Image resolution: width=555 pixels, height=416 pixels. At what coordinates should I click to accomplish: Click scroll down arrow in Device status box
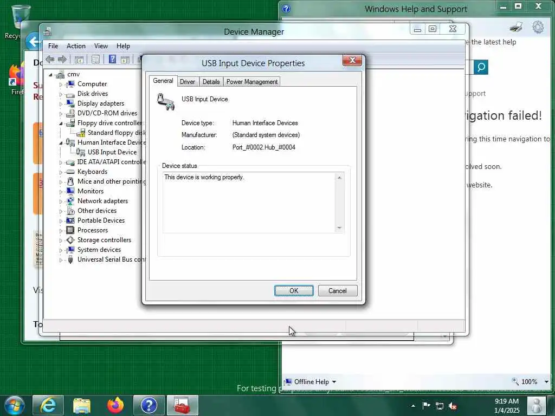point(339,227)
